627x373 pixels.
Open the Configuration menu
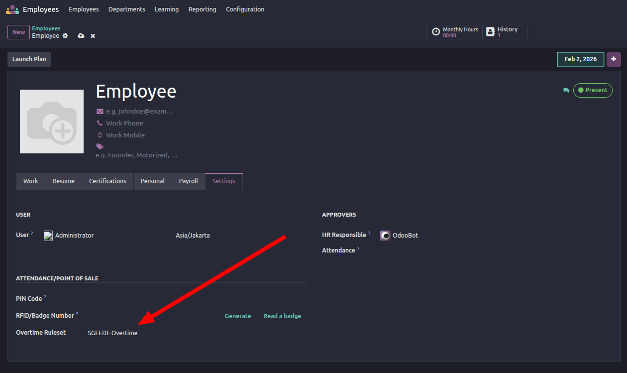tap(245, 9)
